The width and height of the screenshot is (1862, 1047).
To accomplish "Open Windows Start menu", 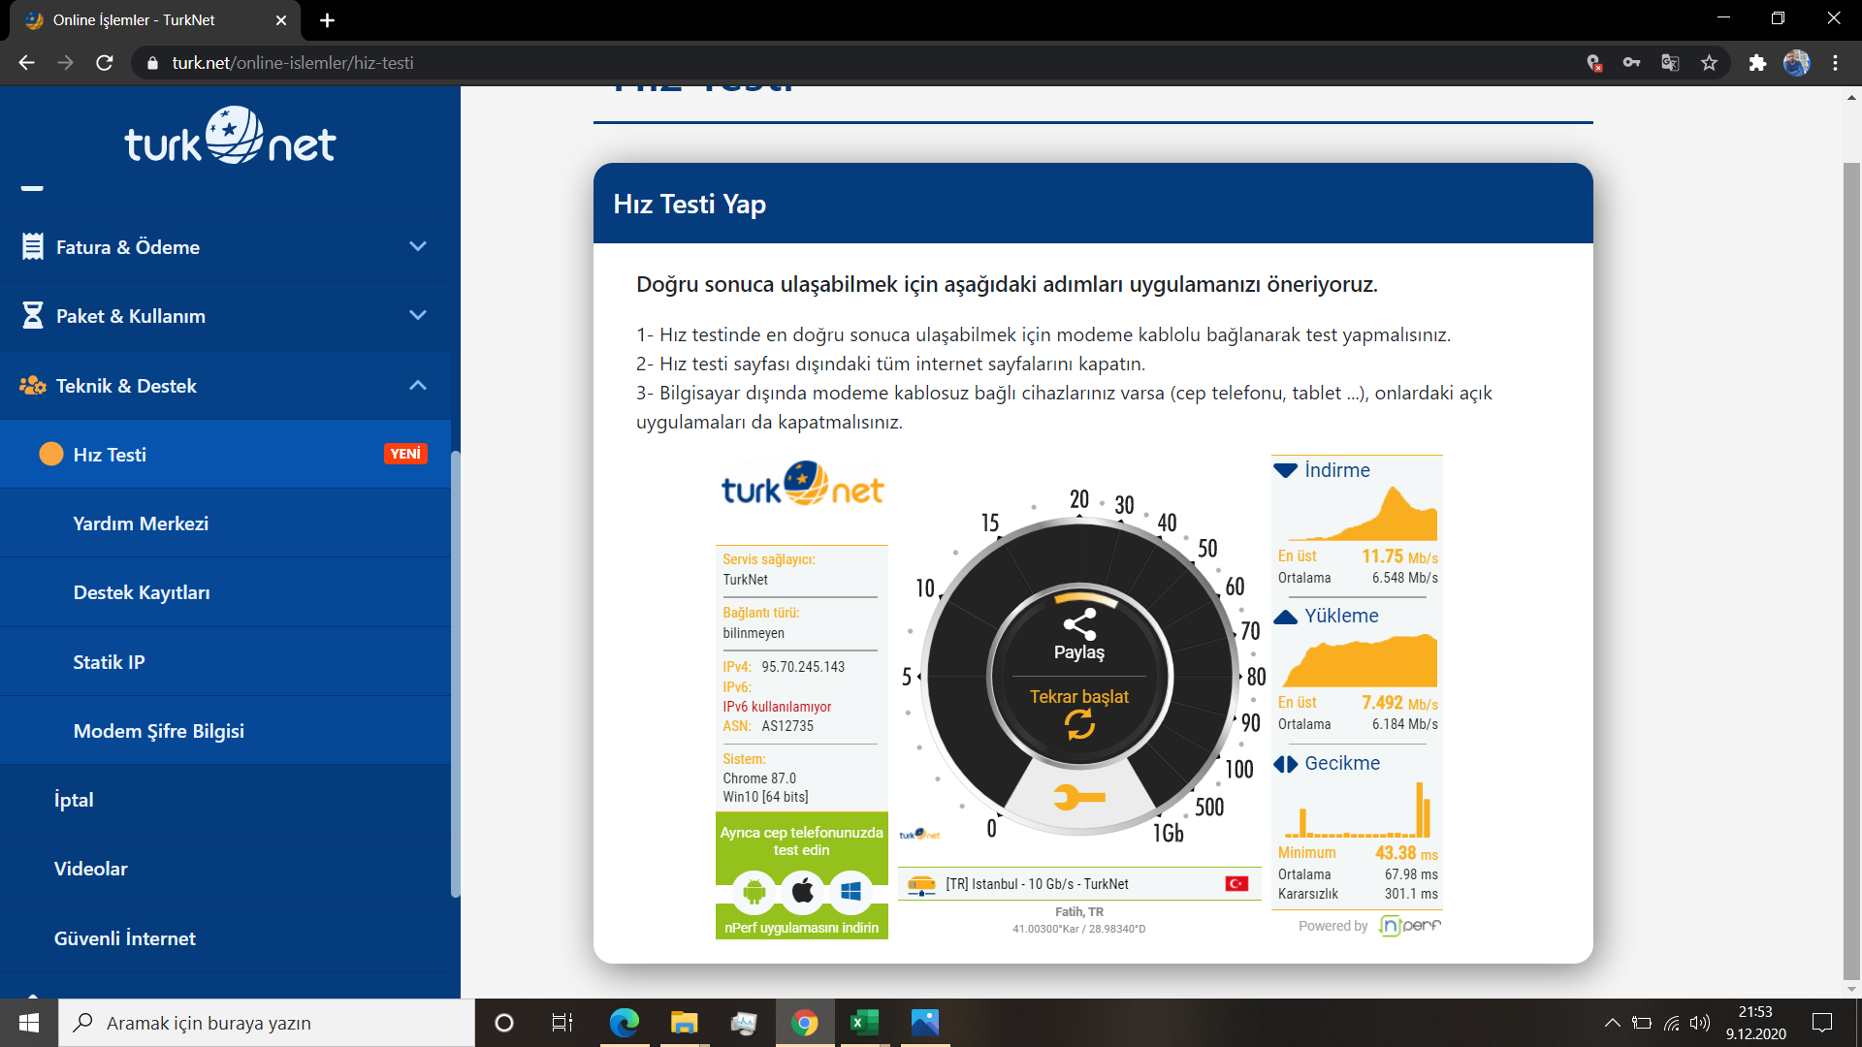I will click(x=29, y=1023).
